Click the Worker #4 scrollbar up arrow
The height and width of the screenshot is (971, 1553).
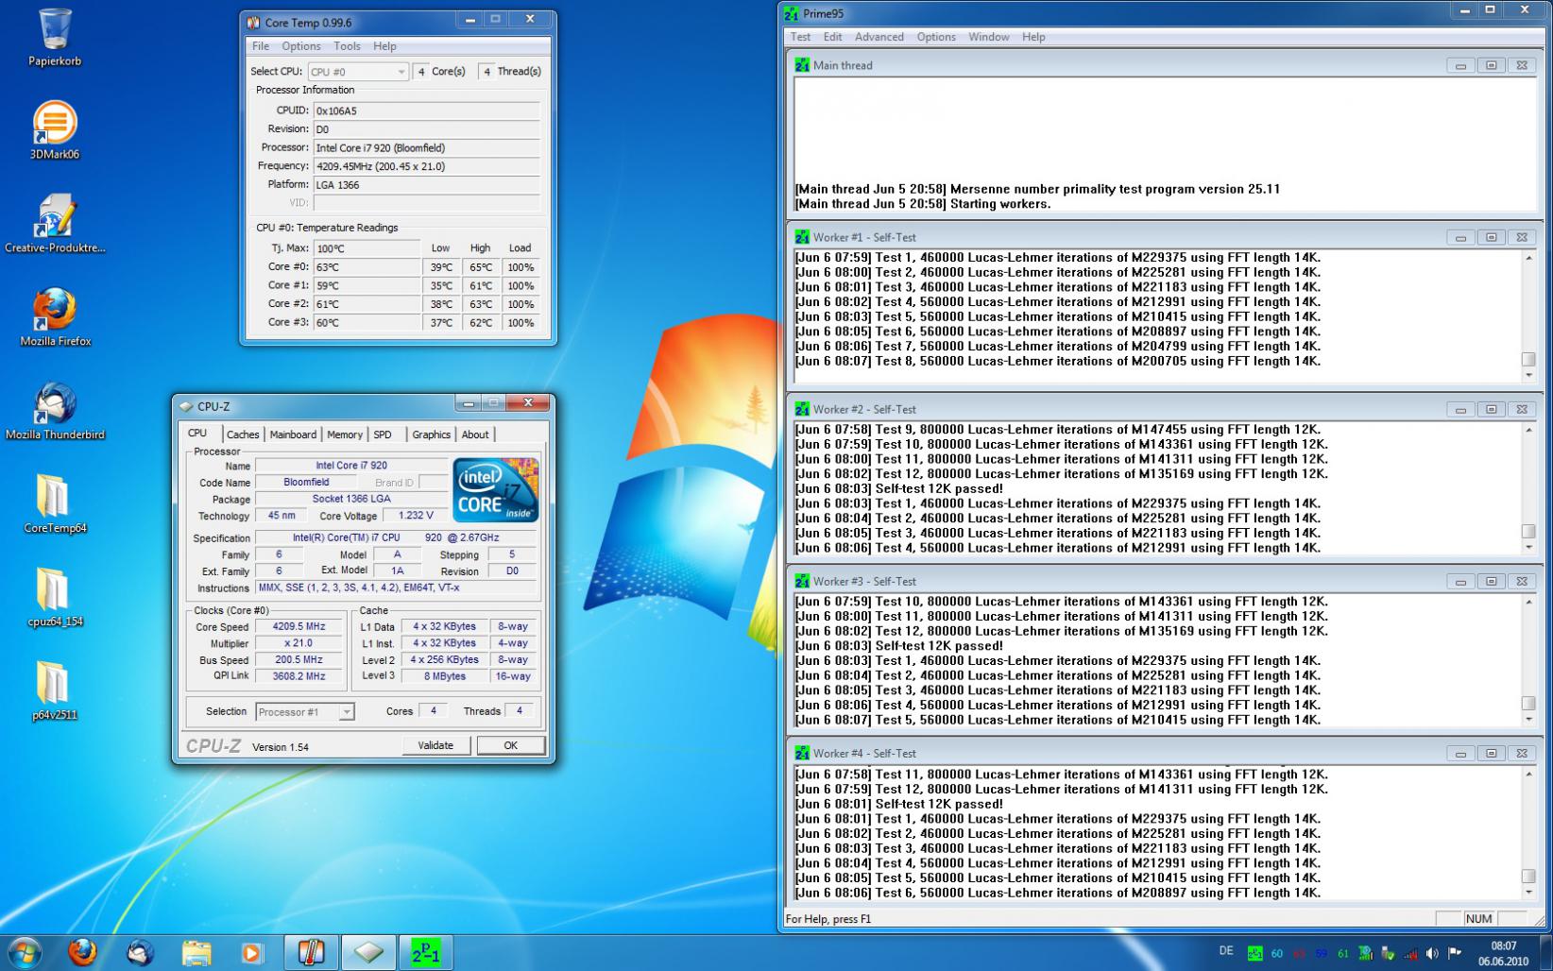(x=1528, y=775)
